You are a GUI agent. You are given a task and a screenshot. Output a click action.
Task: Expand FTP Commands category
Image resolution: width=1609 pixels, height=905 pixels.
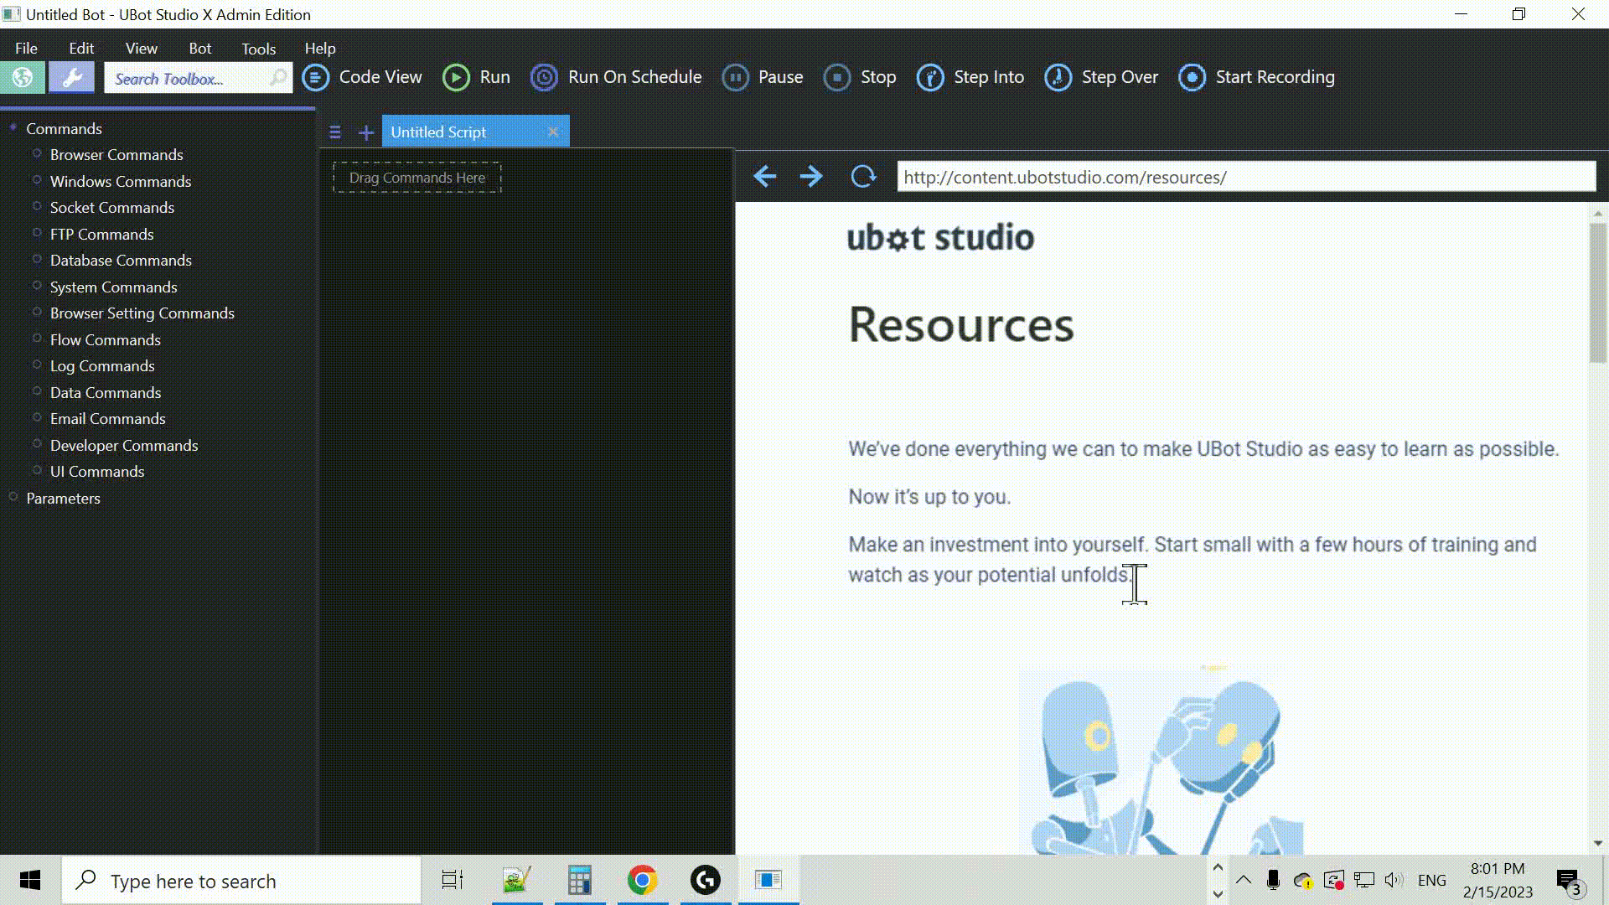[x=37, y=233]
